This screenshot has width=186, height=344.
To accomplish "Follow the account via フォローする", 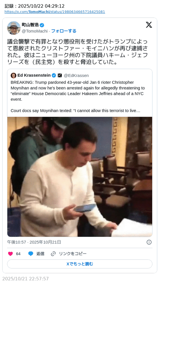I will click(x=64, y=31).
